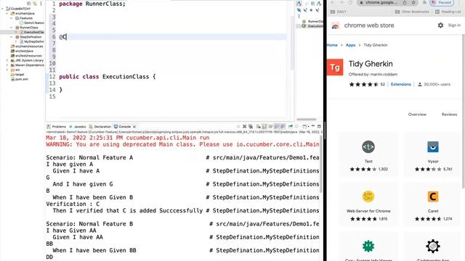Reload the Chrome page
465x261 pixels.
(x=350, y=3)
